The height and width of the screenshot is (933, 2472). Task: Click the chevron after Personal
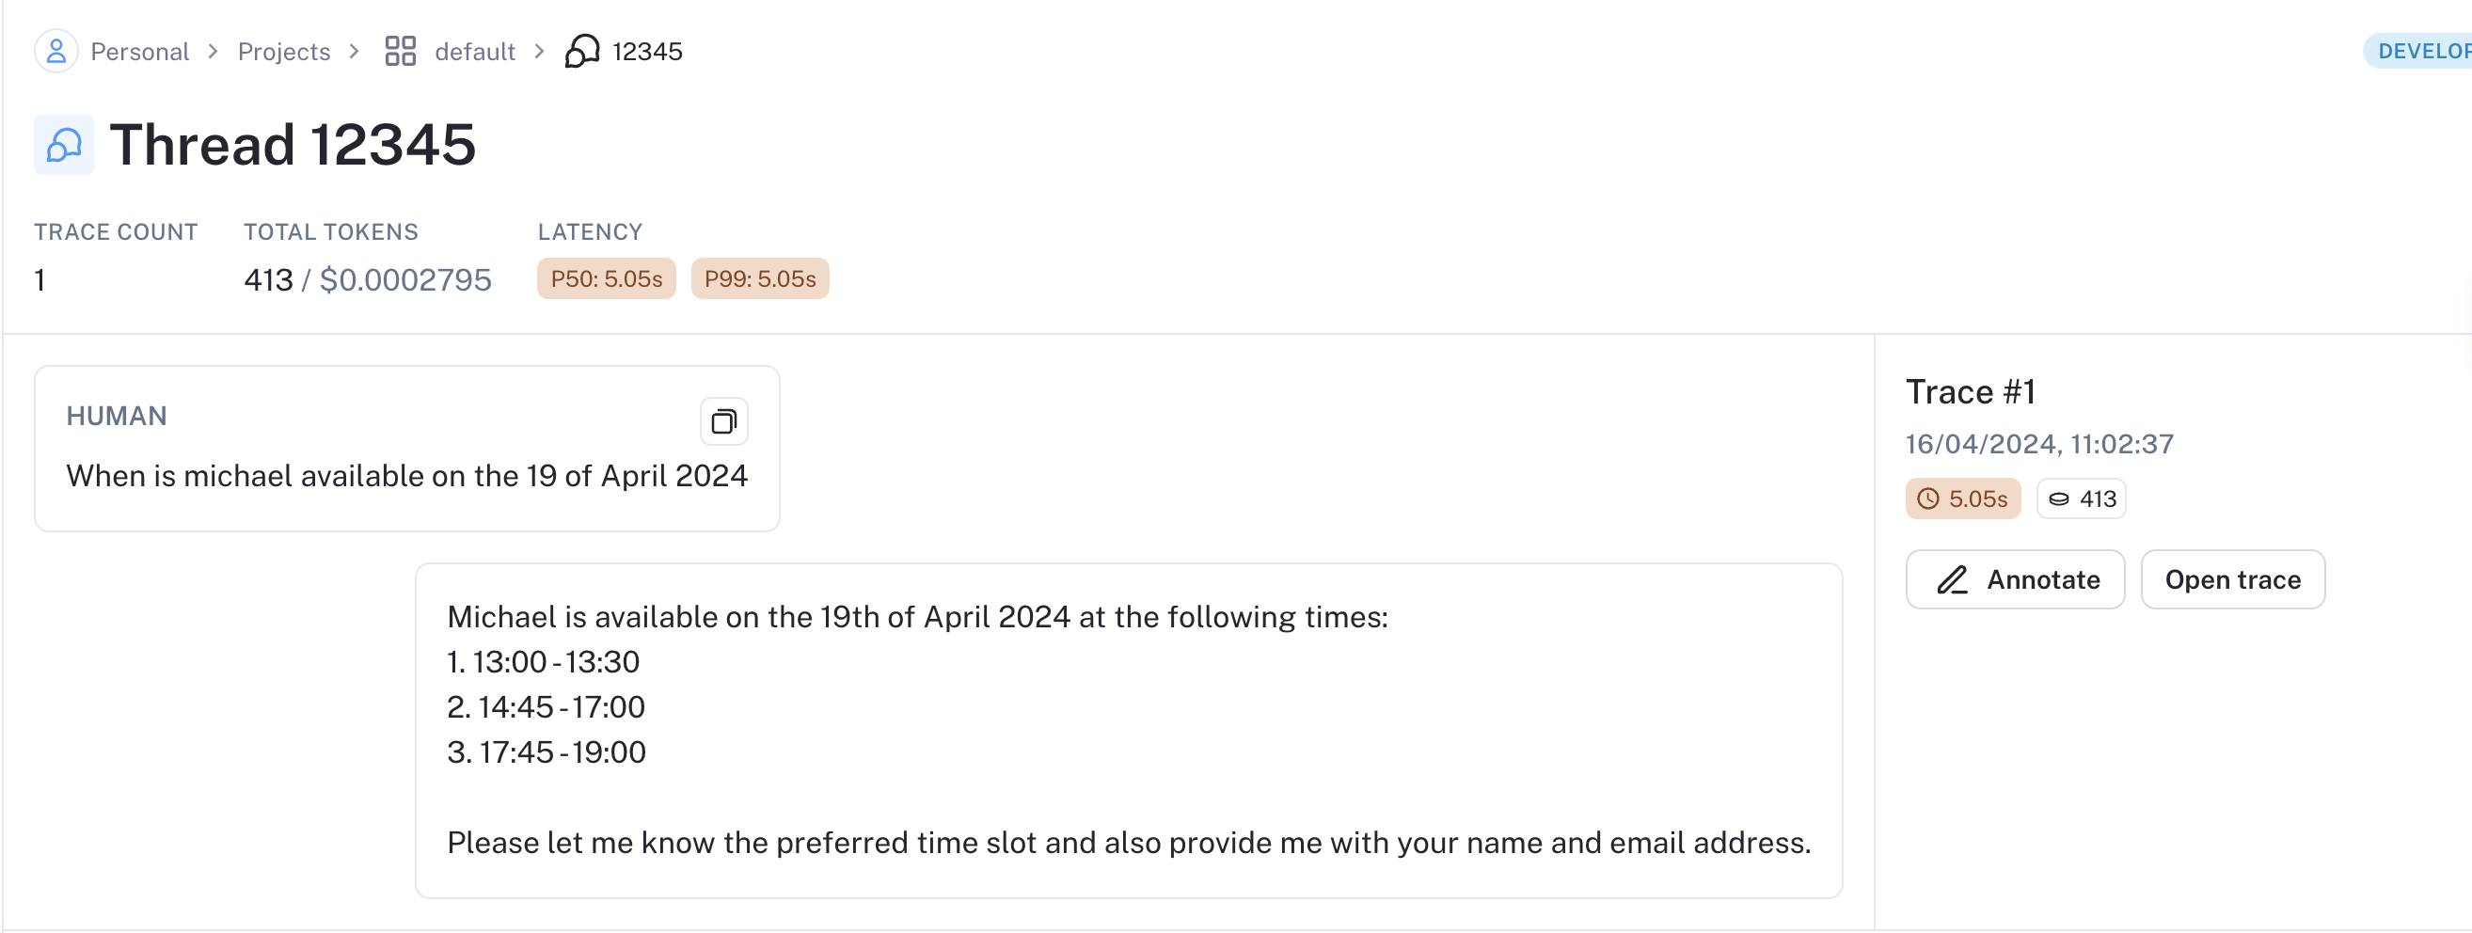(213, 51)
